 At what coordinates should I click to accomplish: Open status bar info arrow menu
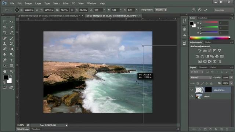pos(66,125)
